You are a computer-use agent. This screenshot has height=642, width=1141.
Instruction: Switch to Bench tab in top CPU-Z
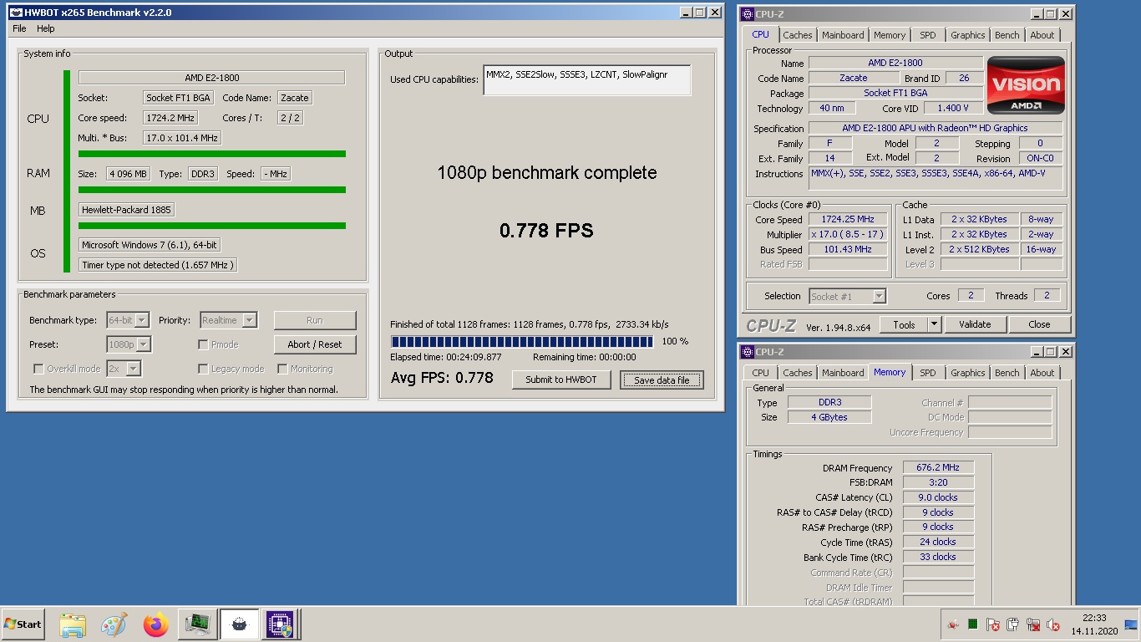point(1007,35)
